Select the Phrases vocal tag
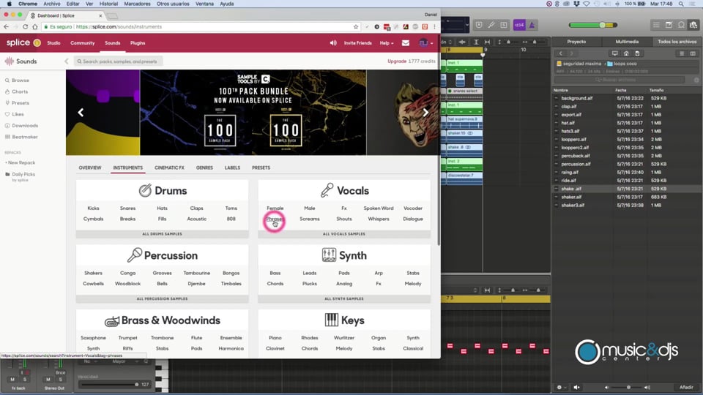703x395 pixels. [x=275, y=219]
